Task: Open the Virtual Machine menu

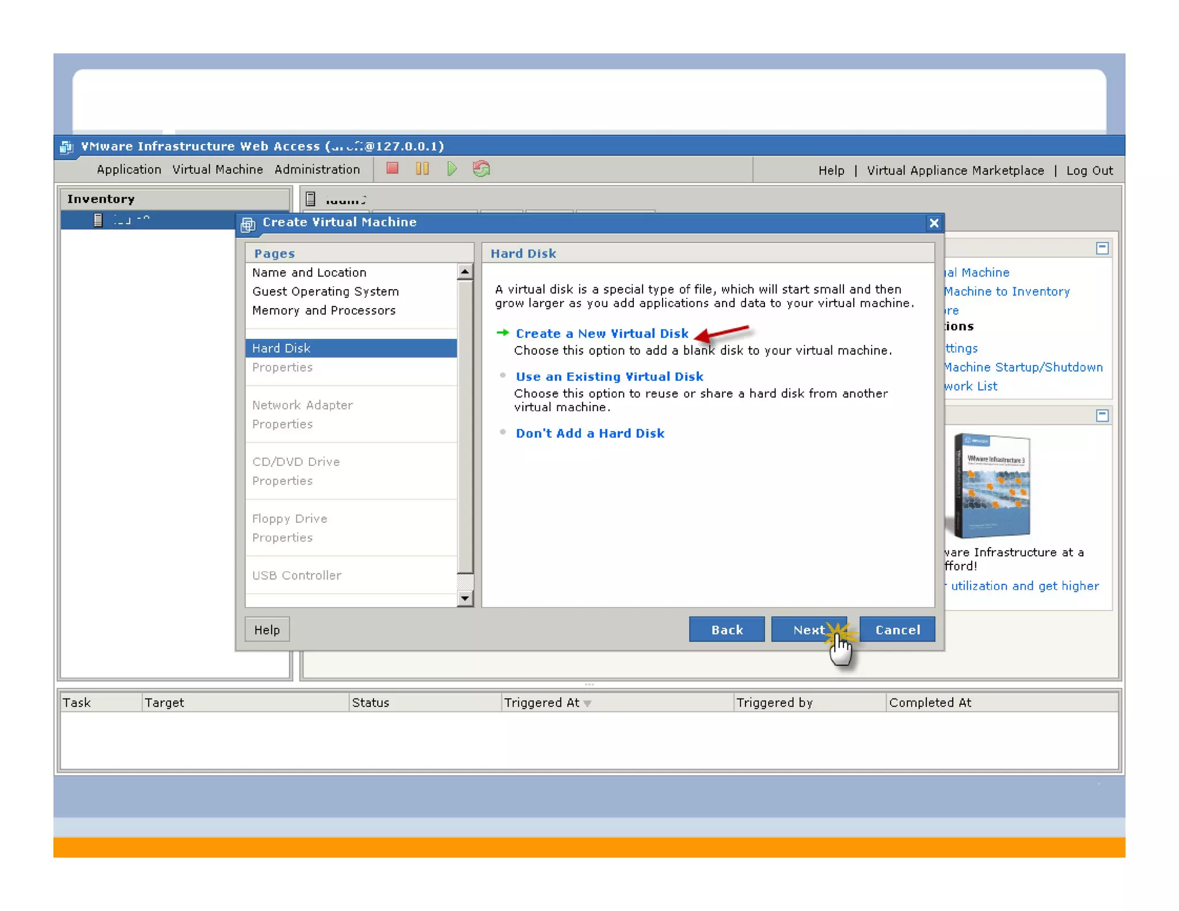Action: (218, 170)
